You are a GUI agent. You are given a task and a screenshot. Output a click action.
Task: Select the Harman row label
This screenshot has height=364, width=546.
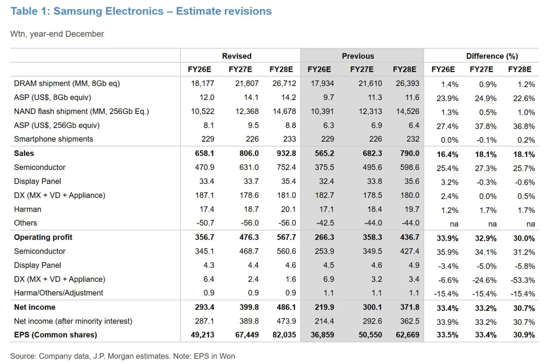(27, 209)
